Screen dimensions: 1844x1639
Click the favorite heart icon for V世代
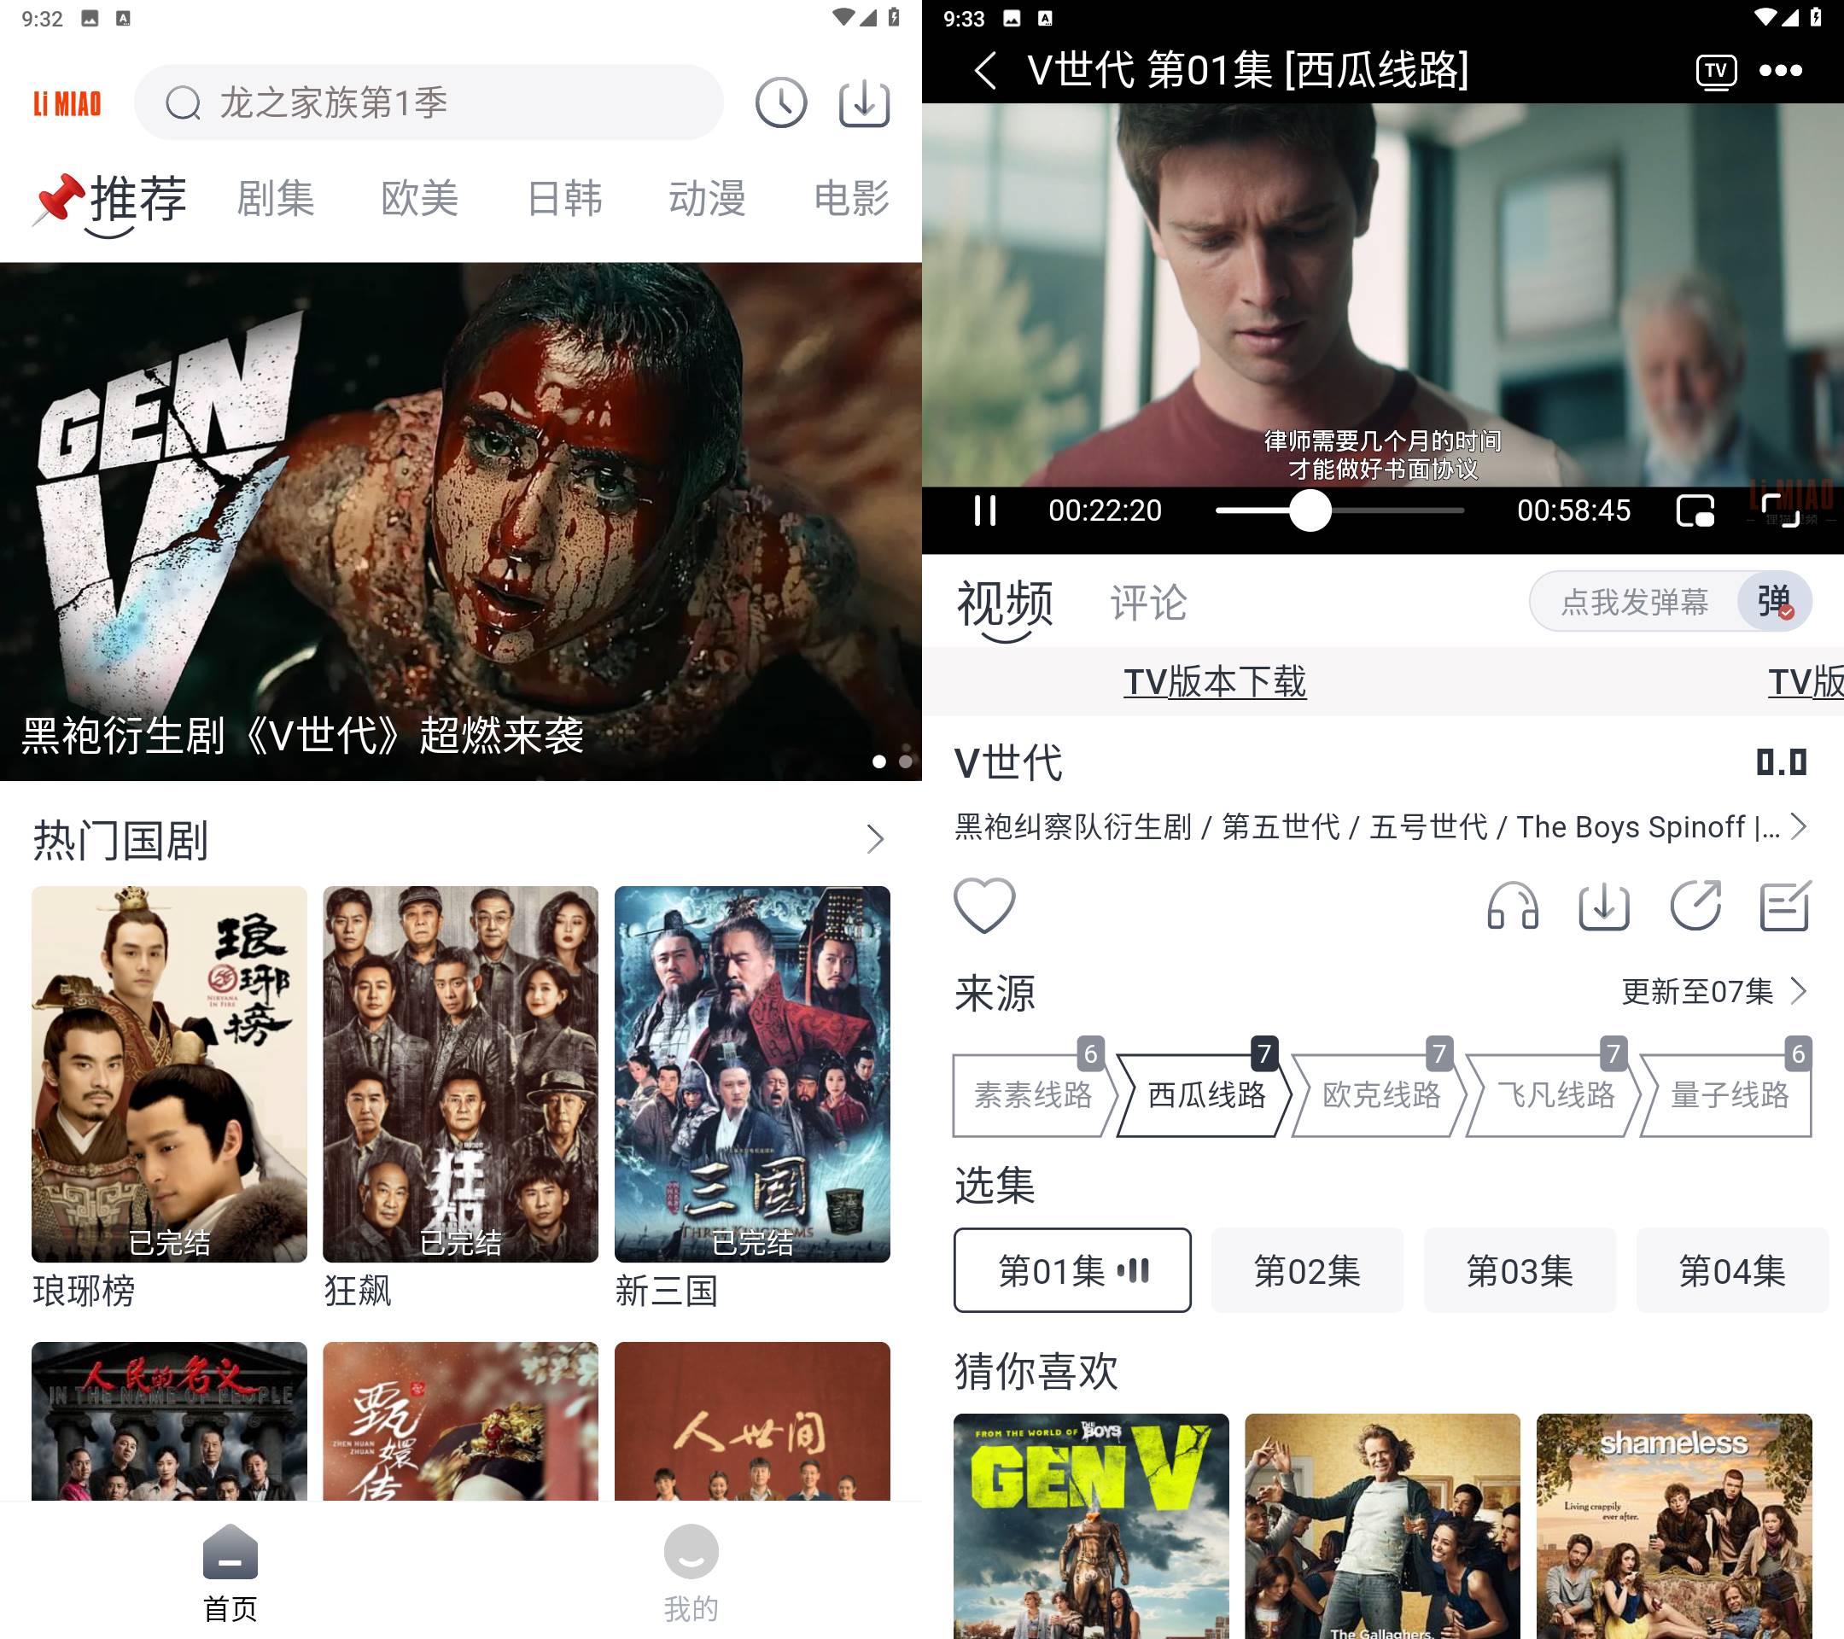(983, 905)
